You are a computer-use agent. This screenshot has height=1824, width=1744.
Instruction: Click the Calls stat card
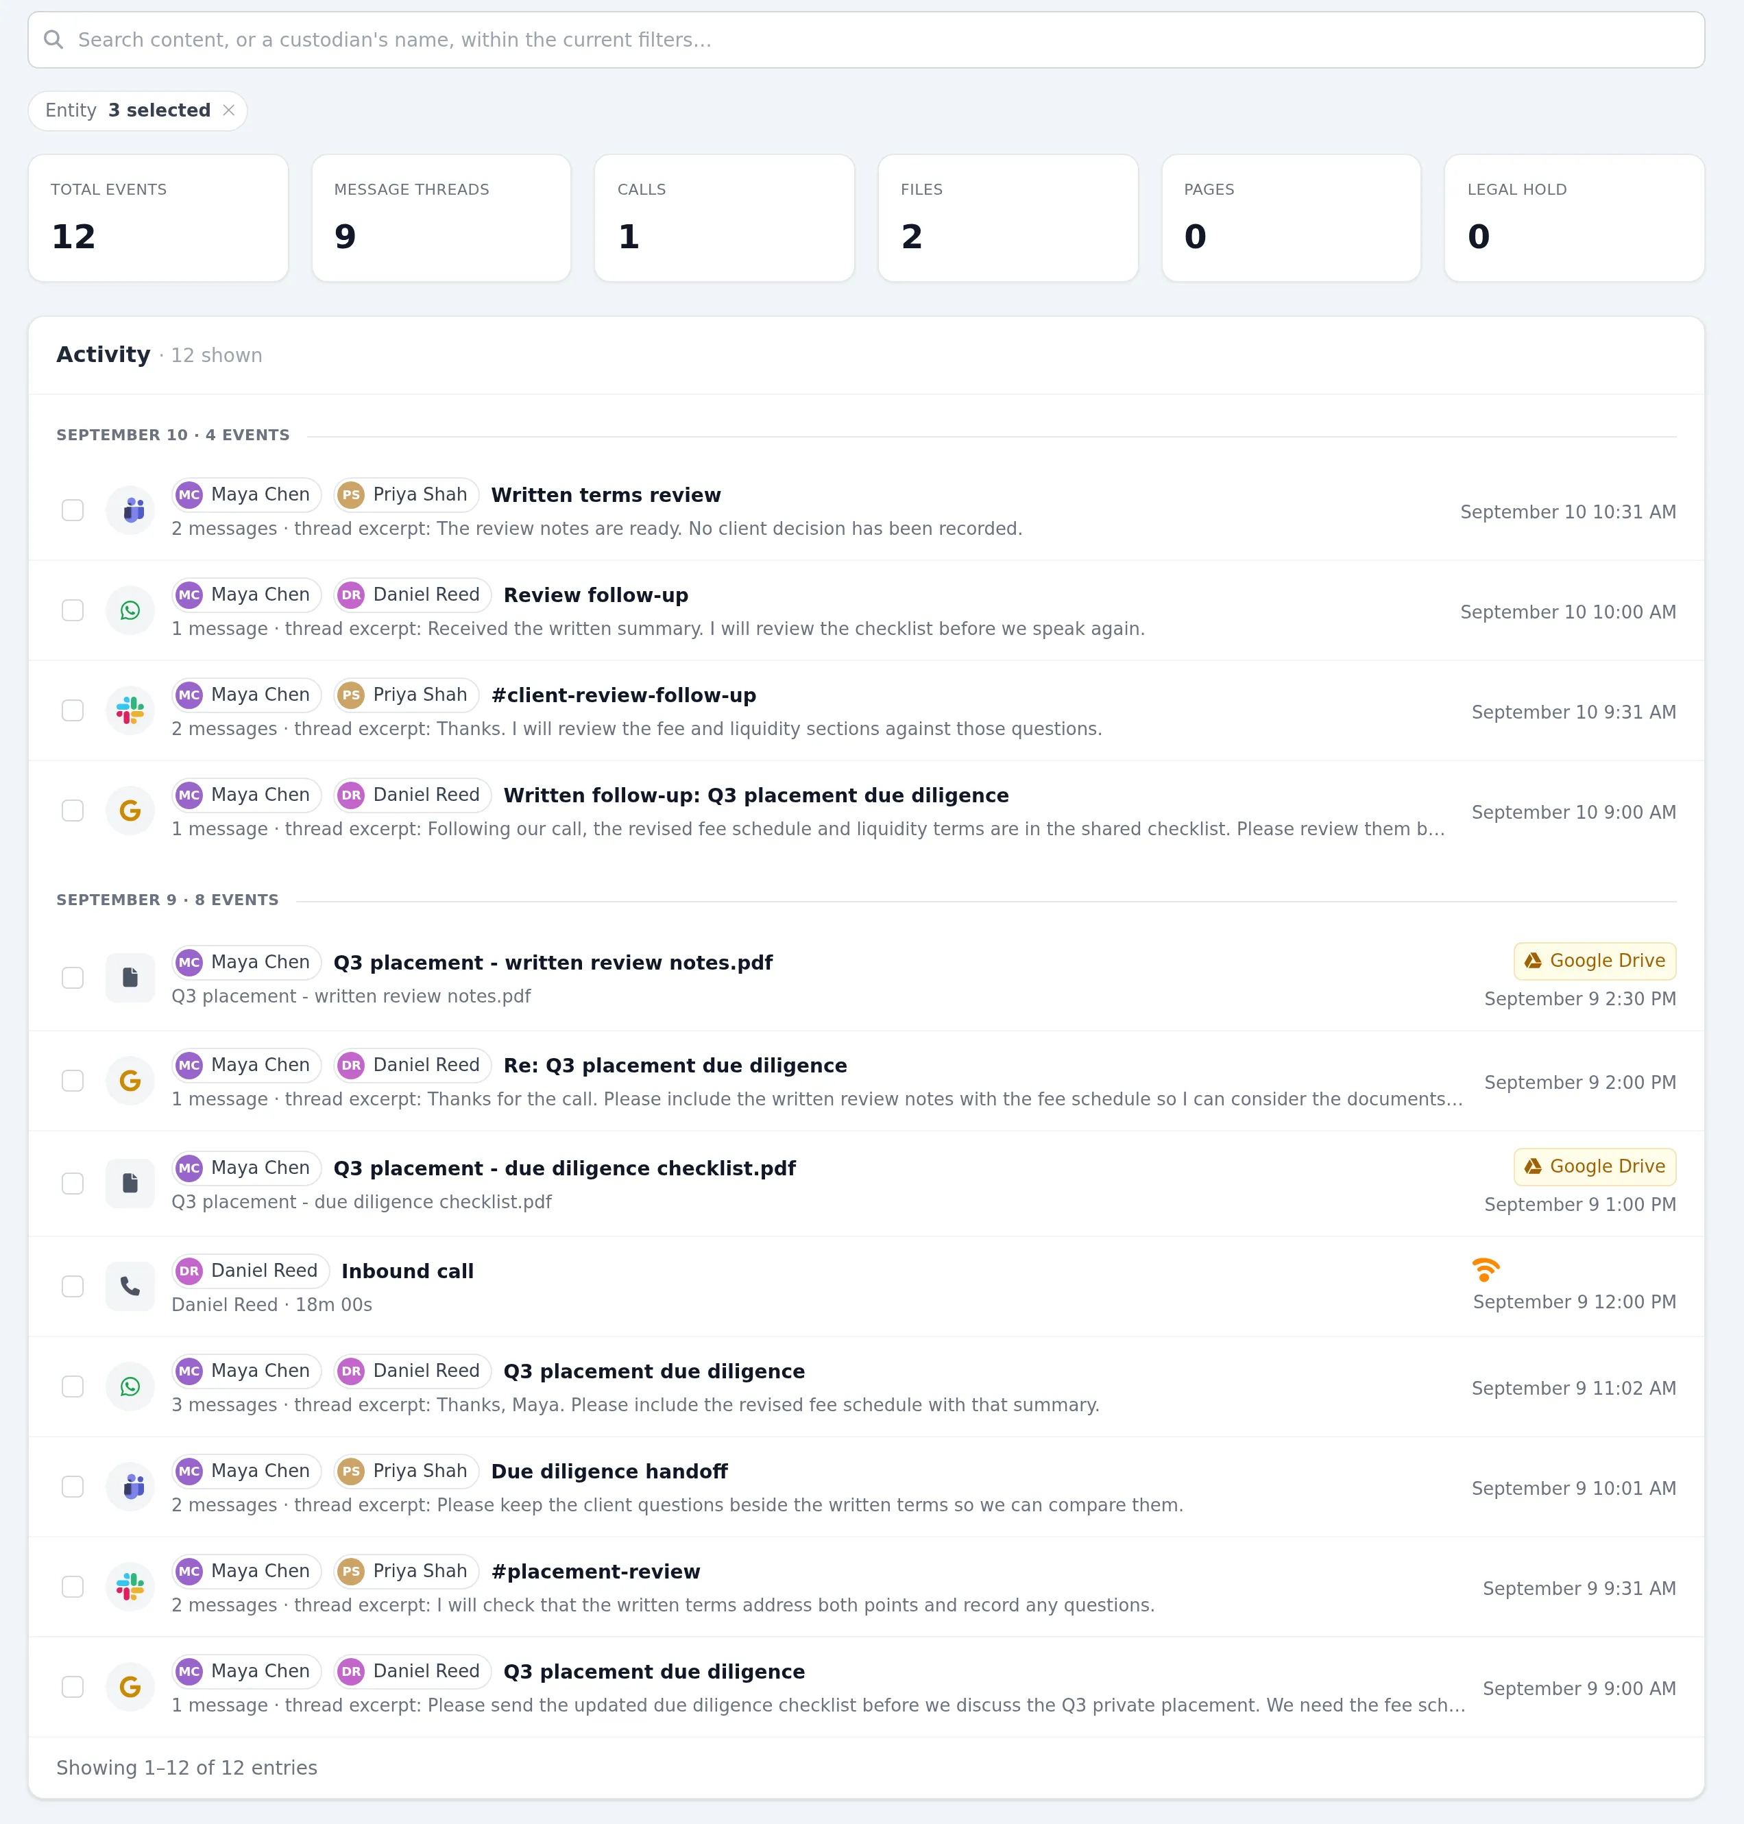pyautogui.click(x=724, y=219)
